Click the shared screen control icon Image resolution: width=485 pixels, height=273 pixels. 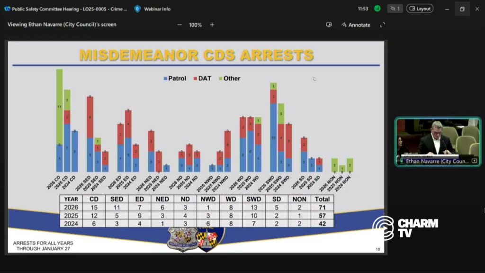tap(329, 25)
